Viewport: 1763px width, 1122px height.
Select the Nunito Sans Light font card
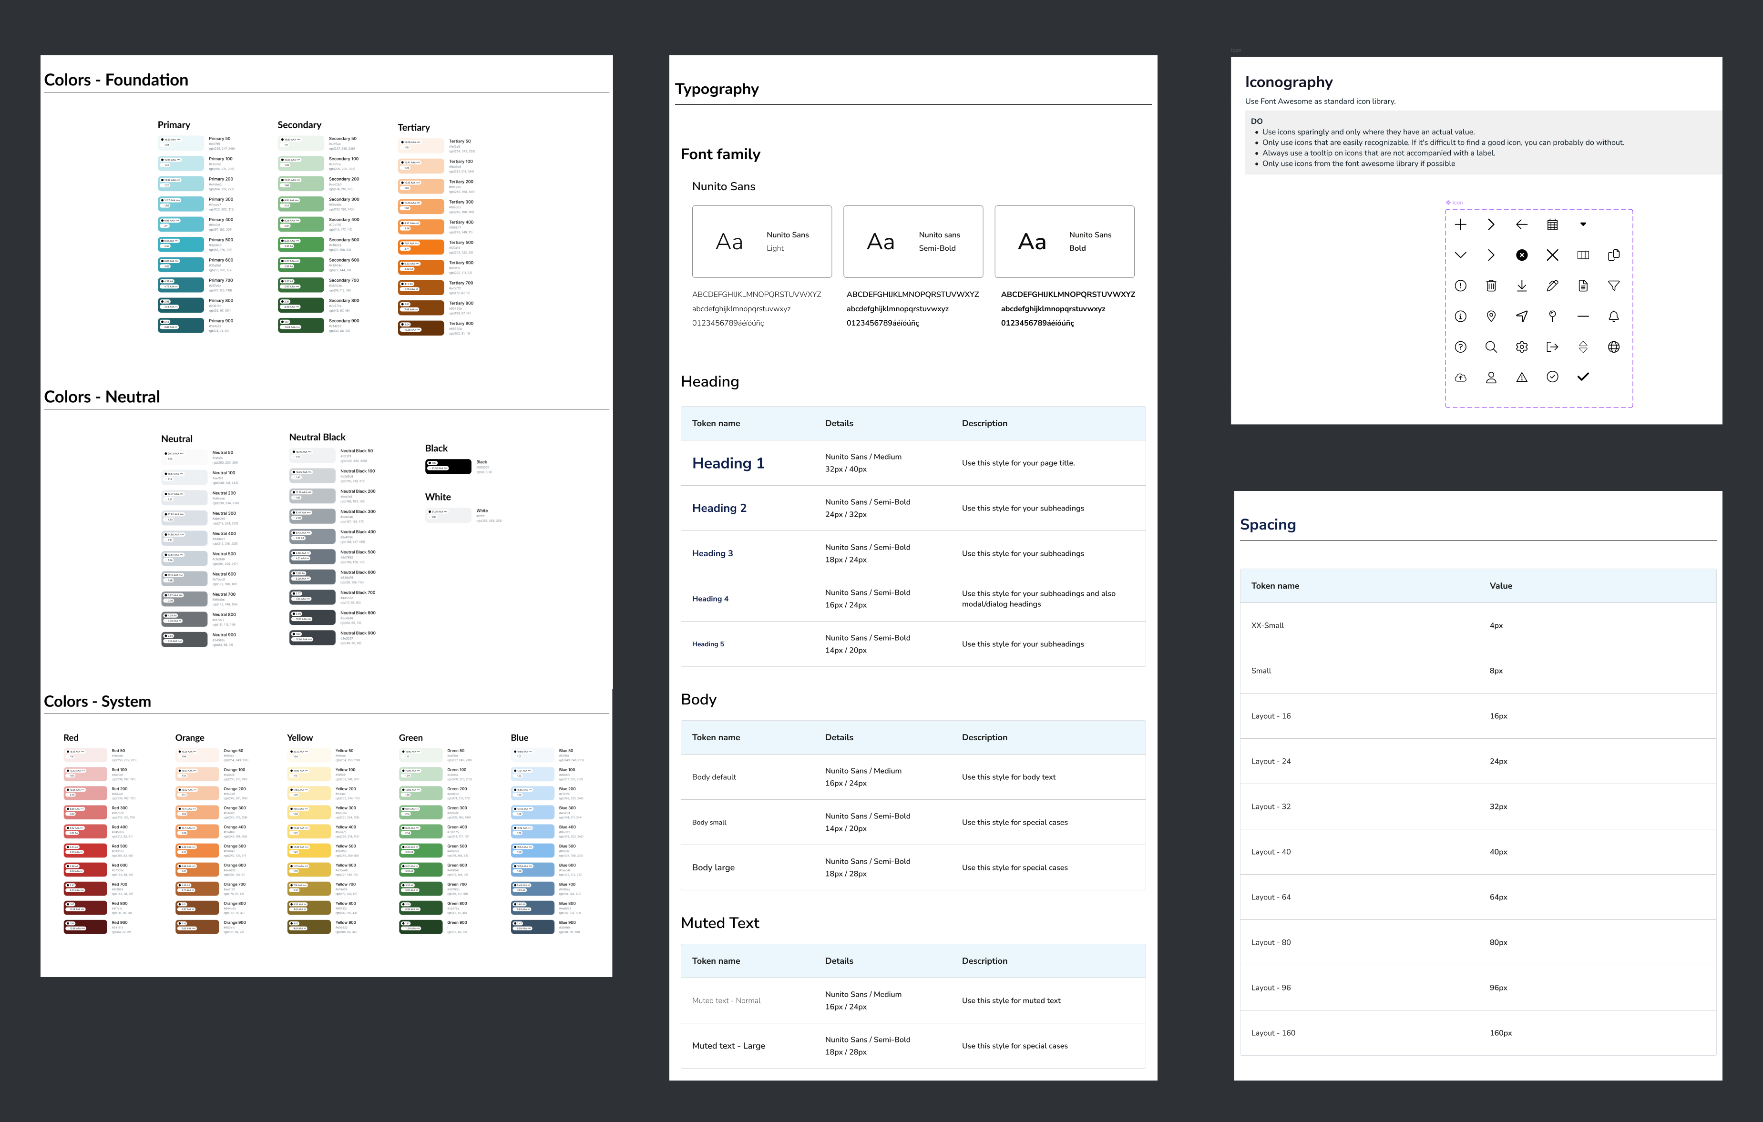click(761, 242)
